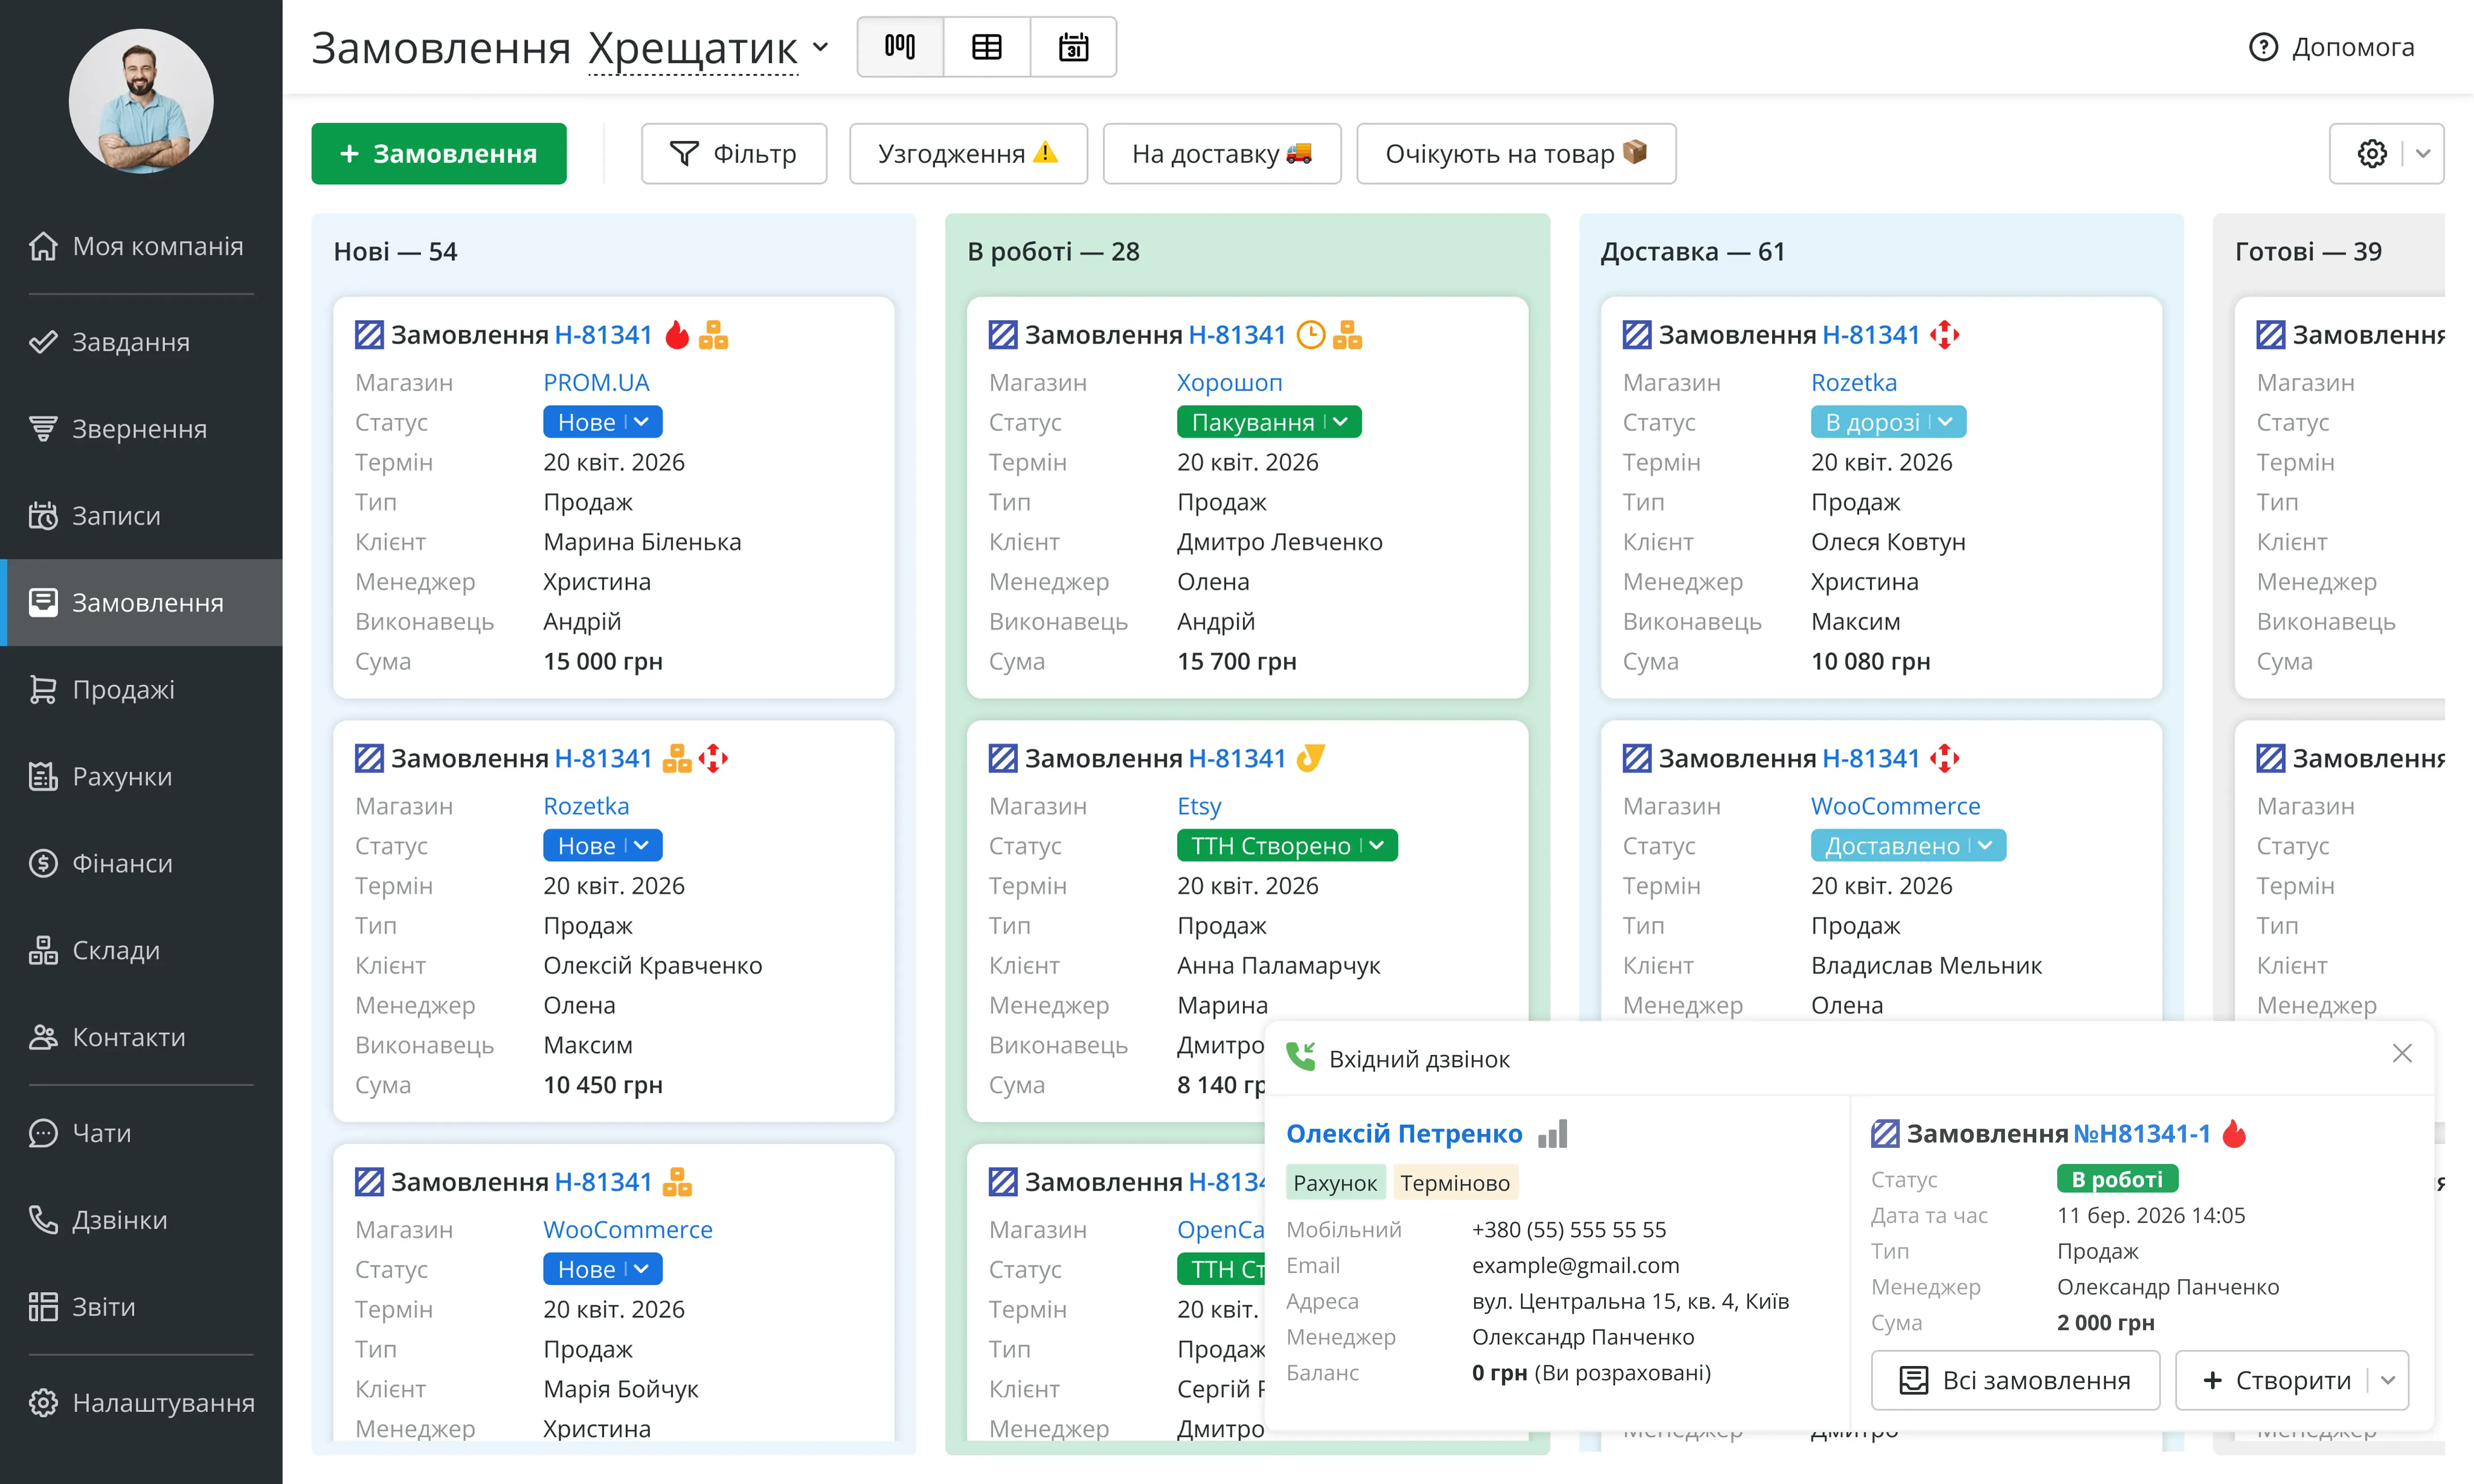Image resolution: width=2474 pixels, height=1484 pixels.
Task: Open Нове status dropdown on Марія Бойчук order
Action: [x=602, y=1269]
